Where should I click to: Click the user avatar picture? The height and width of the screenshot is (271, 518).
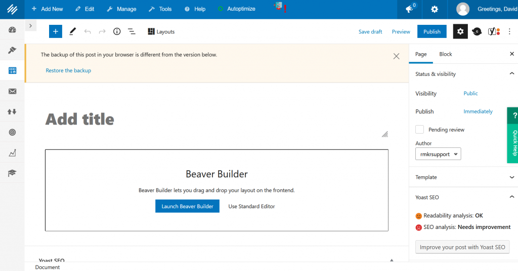coord(463,9)
